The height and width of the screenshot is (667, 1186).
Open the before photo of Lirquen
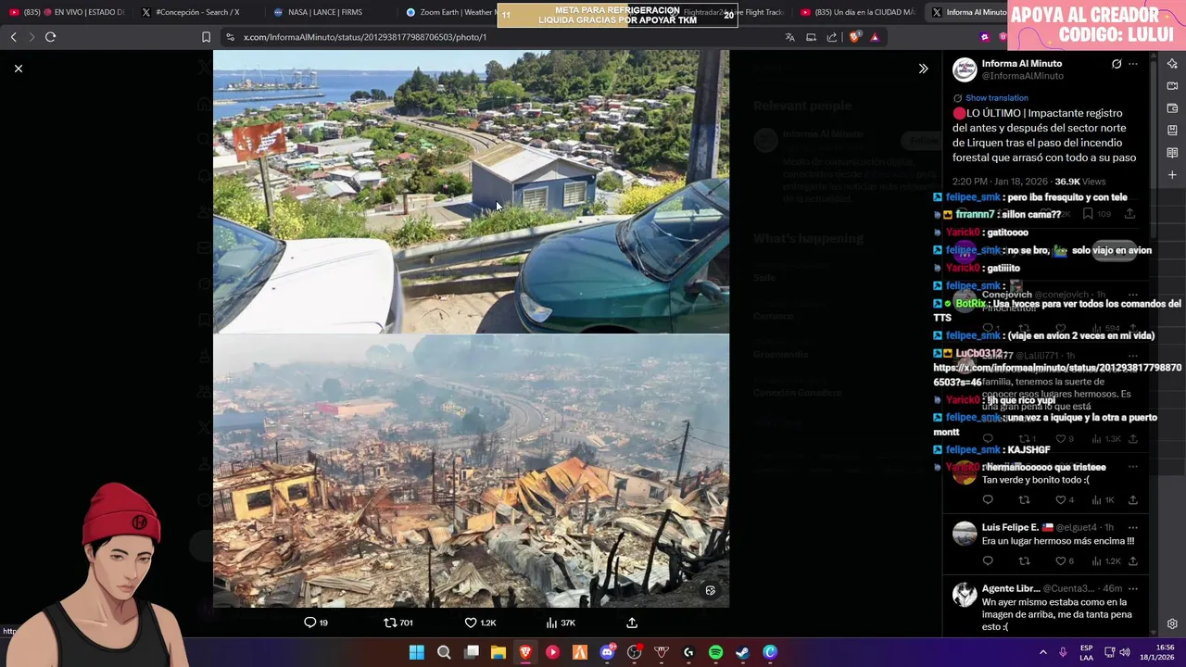(471, 192)
